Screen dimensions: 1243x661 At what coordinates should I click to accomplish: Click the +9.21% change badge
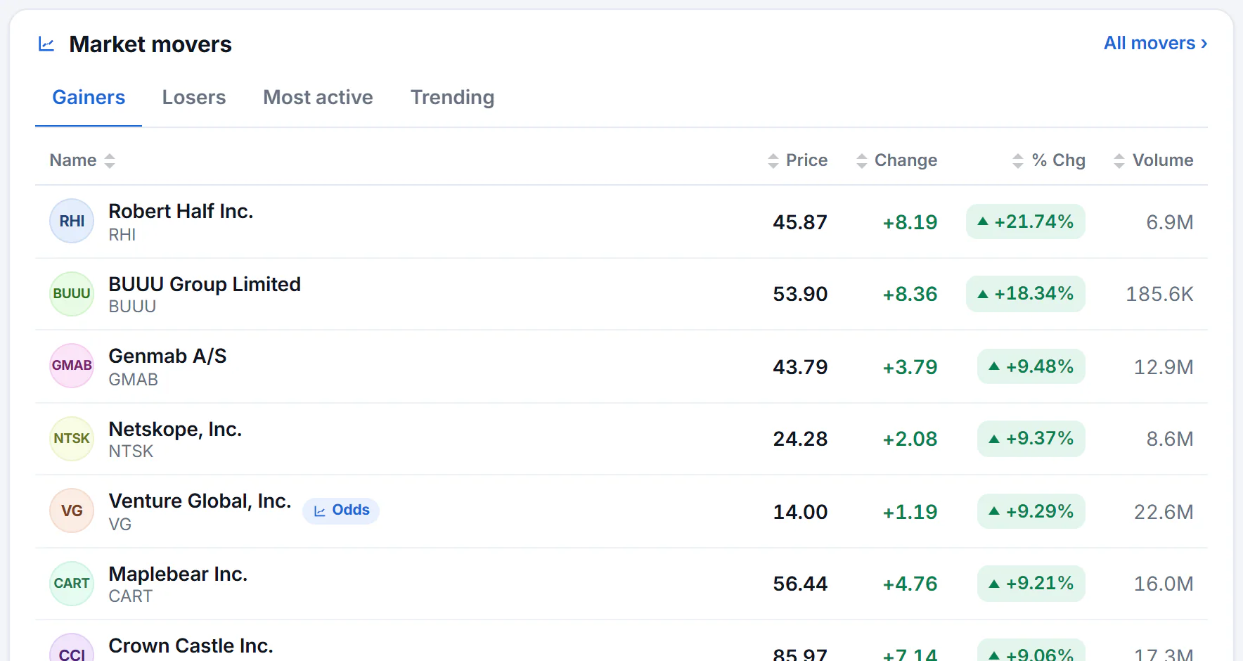click(x=1031, y=583)
